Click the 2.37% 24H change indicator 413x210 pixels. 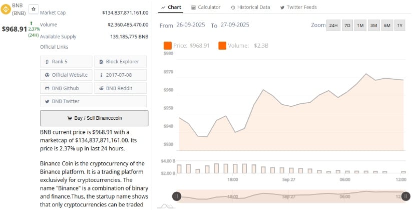coord(34,29)
